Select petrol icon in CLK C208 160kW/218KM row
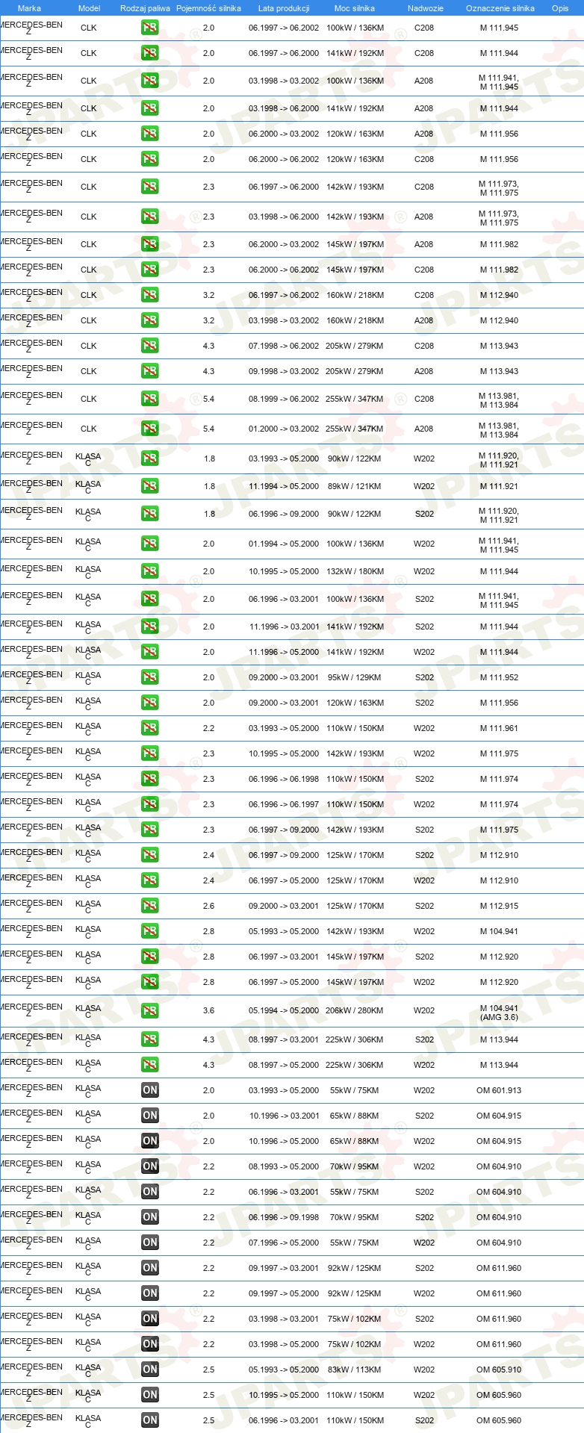The height and width of the screenshot is (1433, 584). tap(150, 295)
